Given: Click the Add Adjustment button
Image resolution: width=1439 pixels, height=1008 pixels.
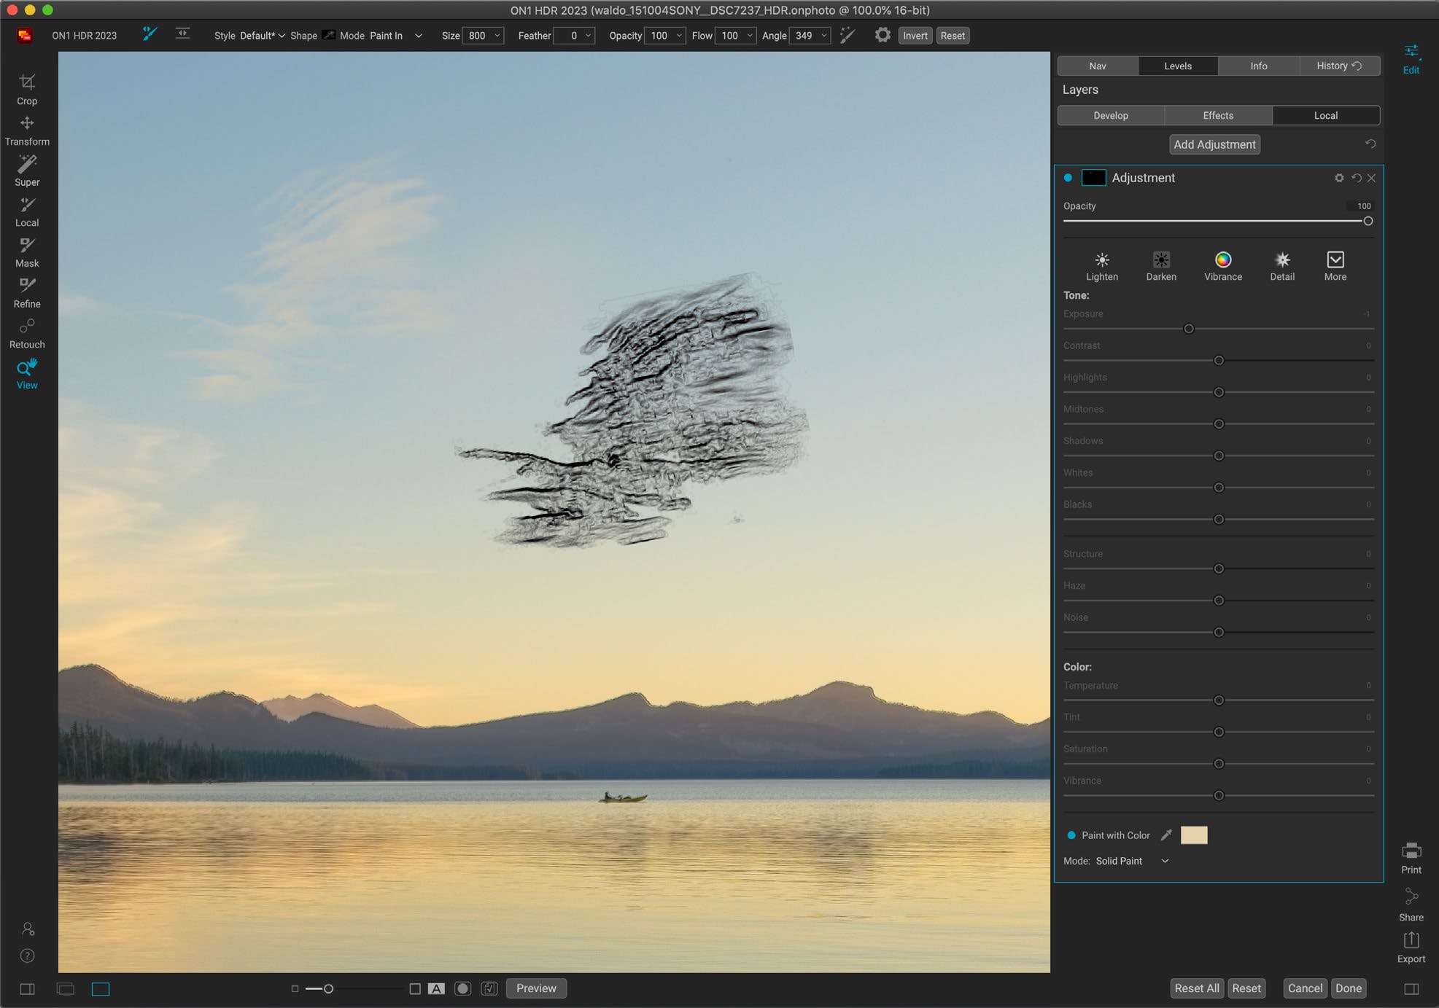Looking at the screenshot, I should (x=1214, y=144).
